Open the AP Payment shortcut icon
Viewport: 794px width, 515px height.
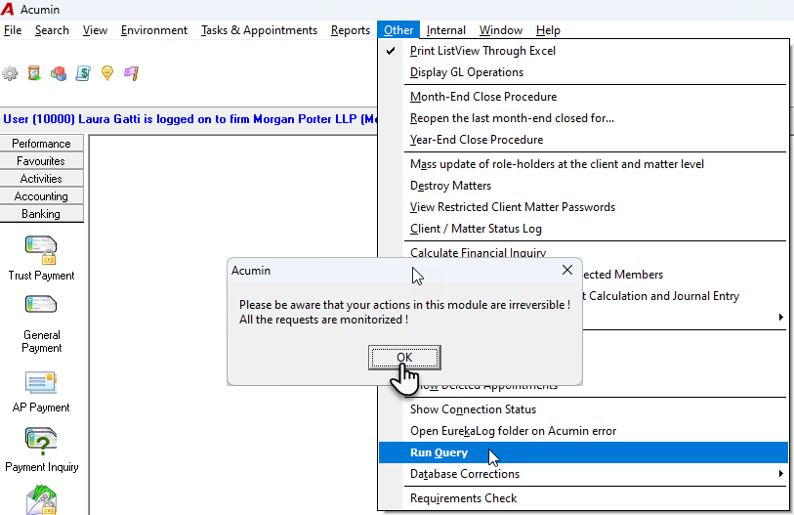[41, 383]
